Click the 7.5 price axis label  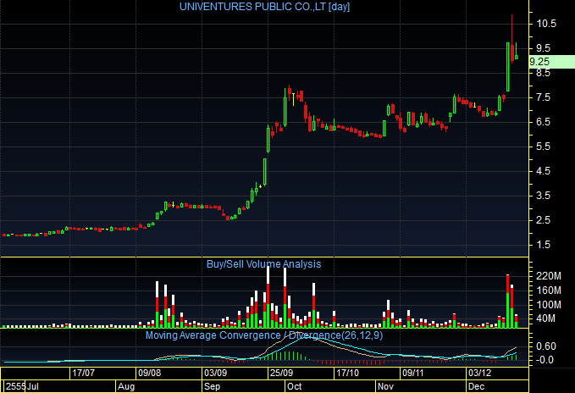[x=544, y=97]
